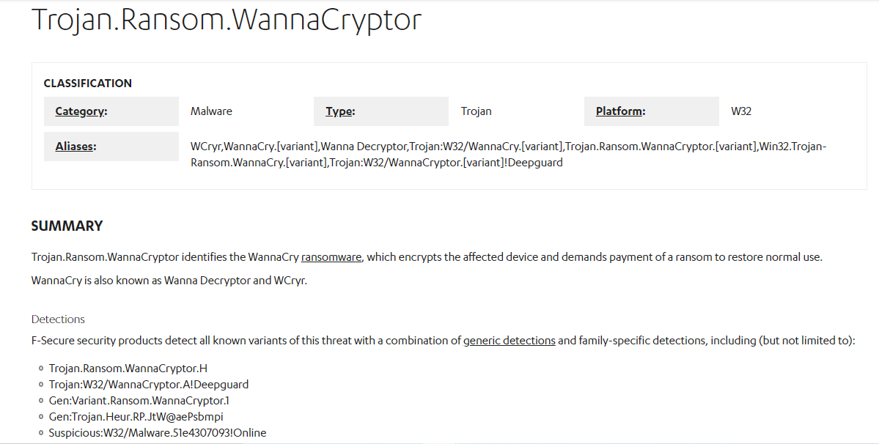
Task: Click the Trojan.Ransom.WannaCryptor.H detection entry
Action: (x=128, y=369)
